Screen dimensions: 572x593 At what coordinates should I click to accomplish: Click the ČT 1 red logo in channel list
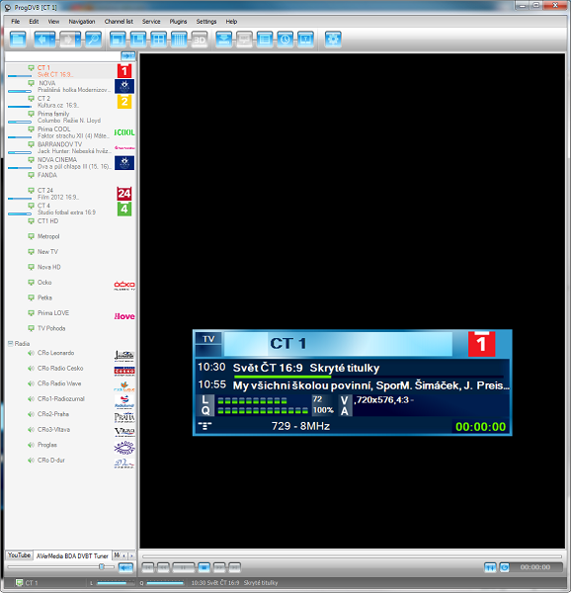tap(124, 71)
